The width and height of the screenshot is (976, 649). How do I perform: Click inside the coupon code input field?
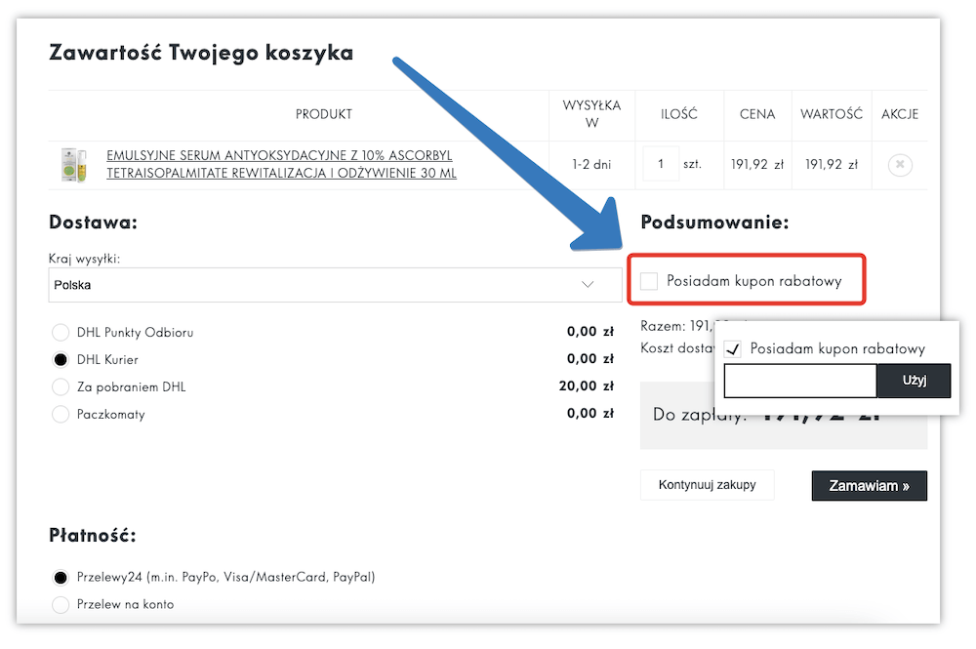click(799, 381)
